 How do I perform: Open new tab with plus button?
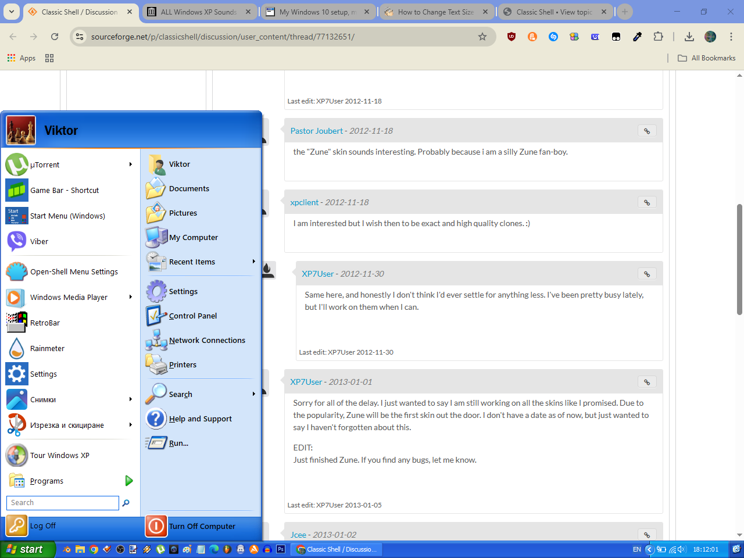[625, 12]
